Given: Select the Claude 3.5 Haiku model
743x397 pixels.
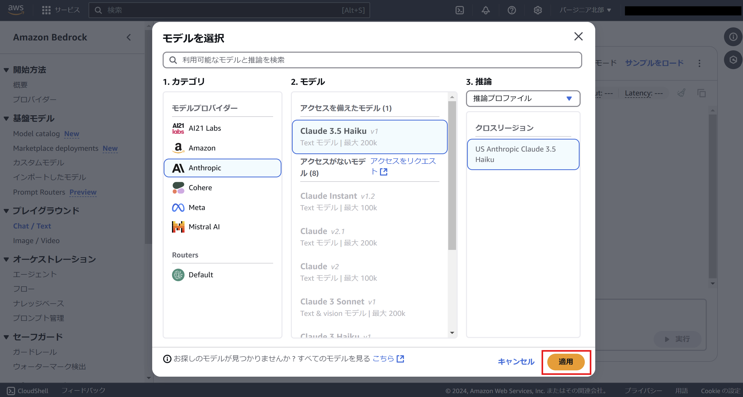Looking at the screenshot, I should point(370,137).
